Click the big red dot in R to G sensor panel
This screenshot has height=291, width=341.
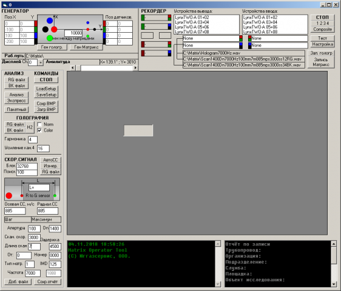9,196
